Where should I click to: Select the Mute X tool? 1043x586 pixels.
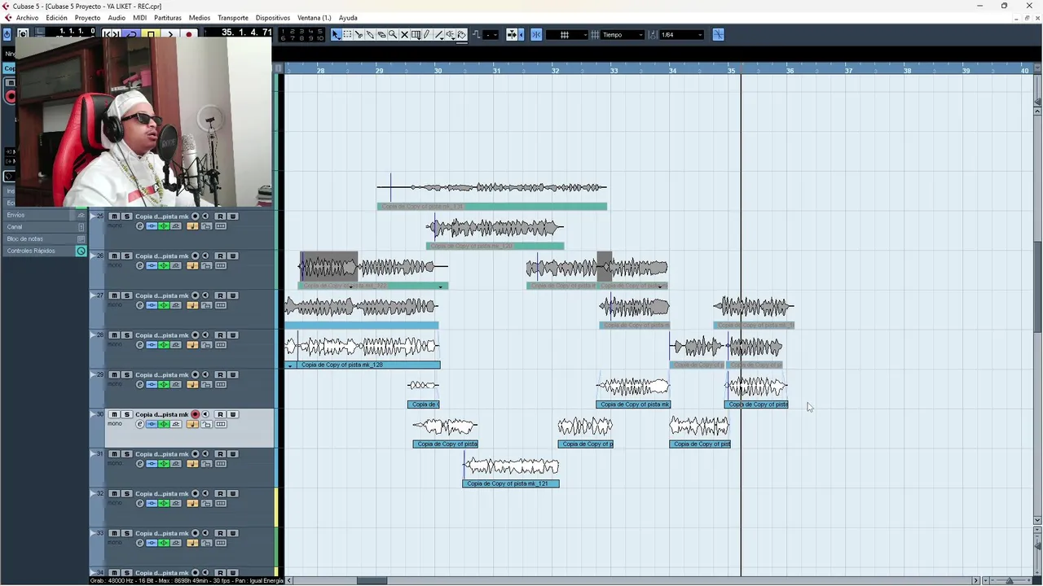click(x=404, y=34)
